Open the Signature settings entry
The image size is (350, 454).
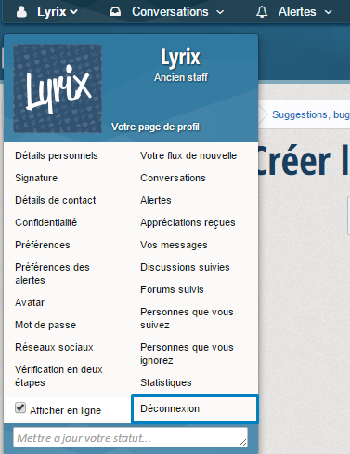point(36,178)
